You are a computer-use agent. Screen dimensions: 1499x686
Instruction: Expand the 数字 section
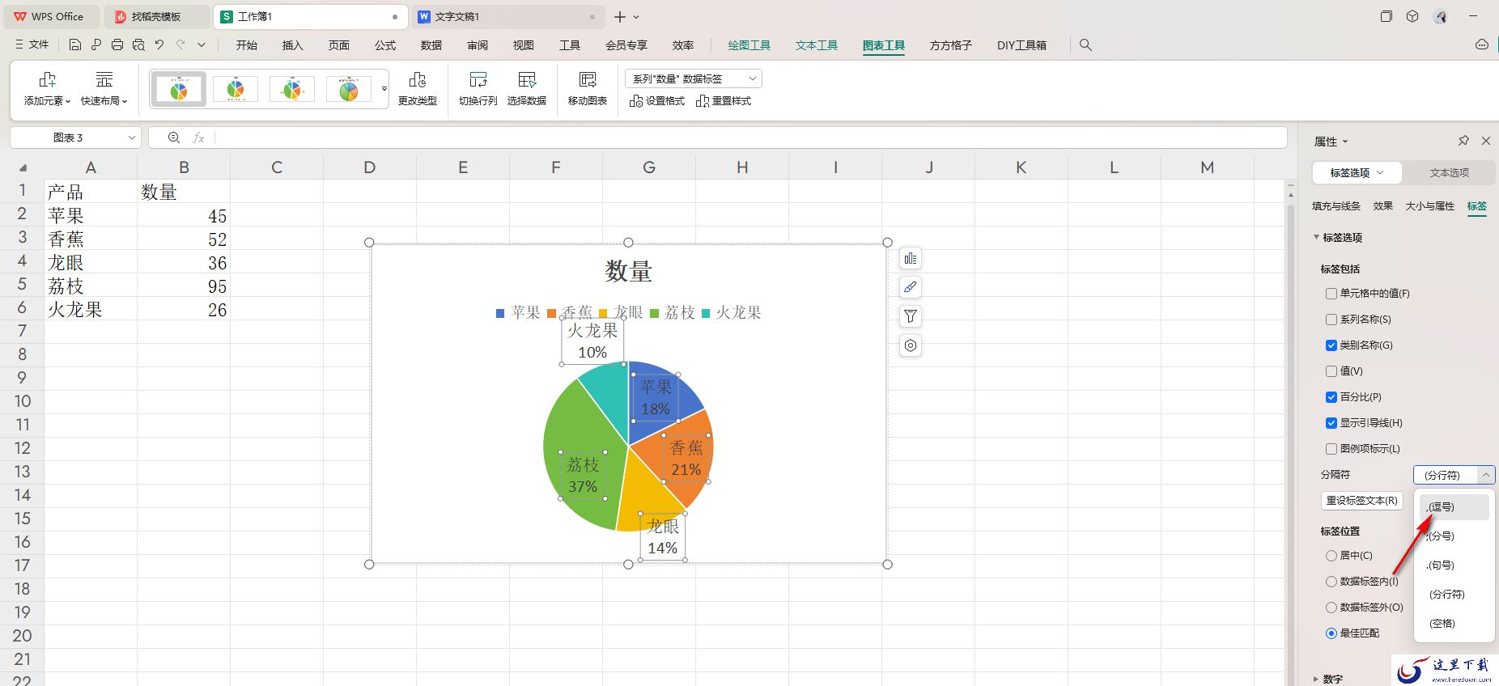1316,680
